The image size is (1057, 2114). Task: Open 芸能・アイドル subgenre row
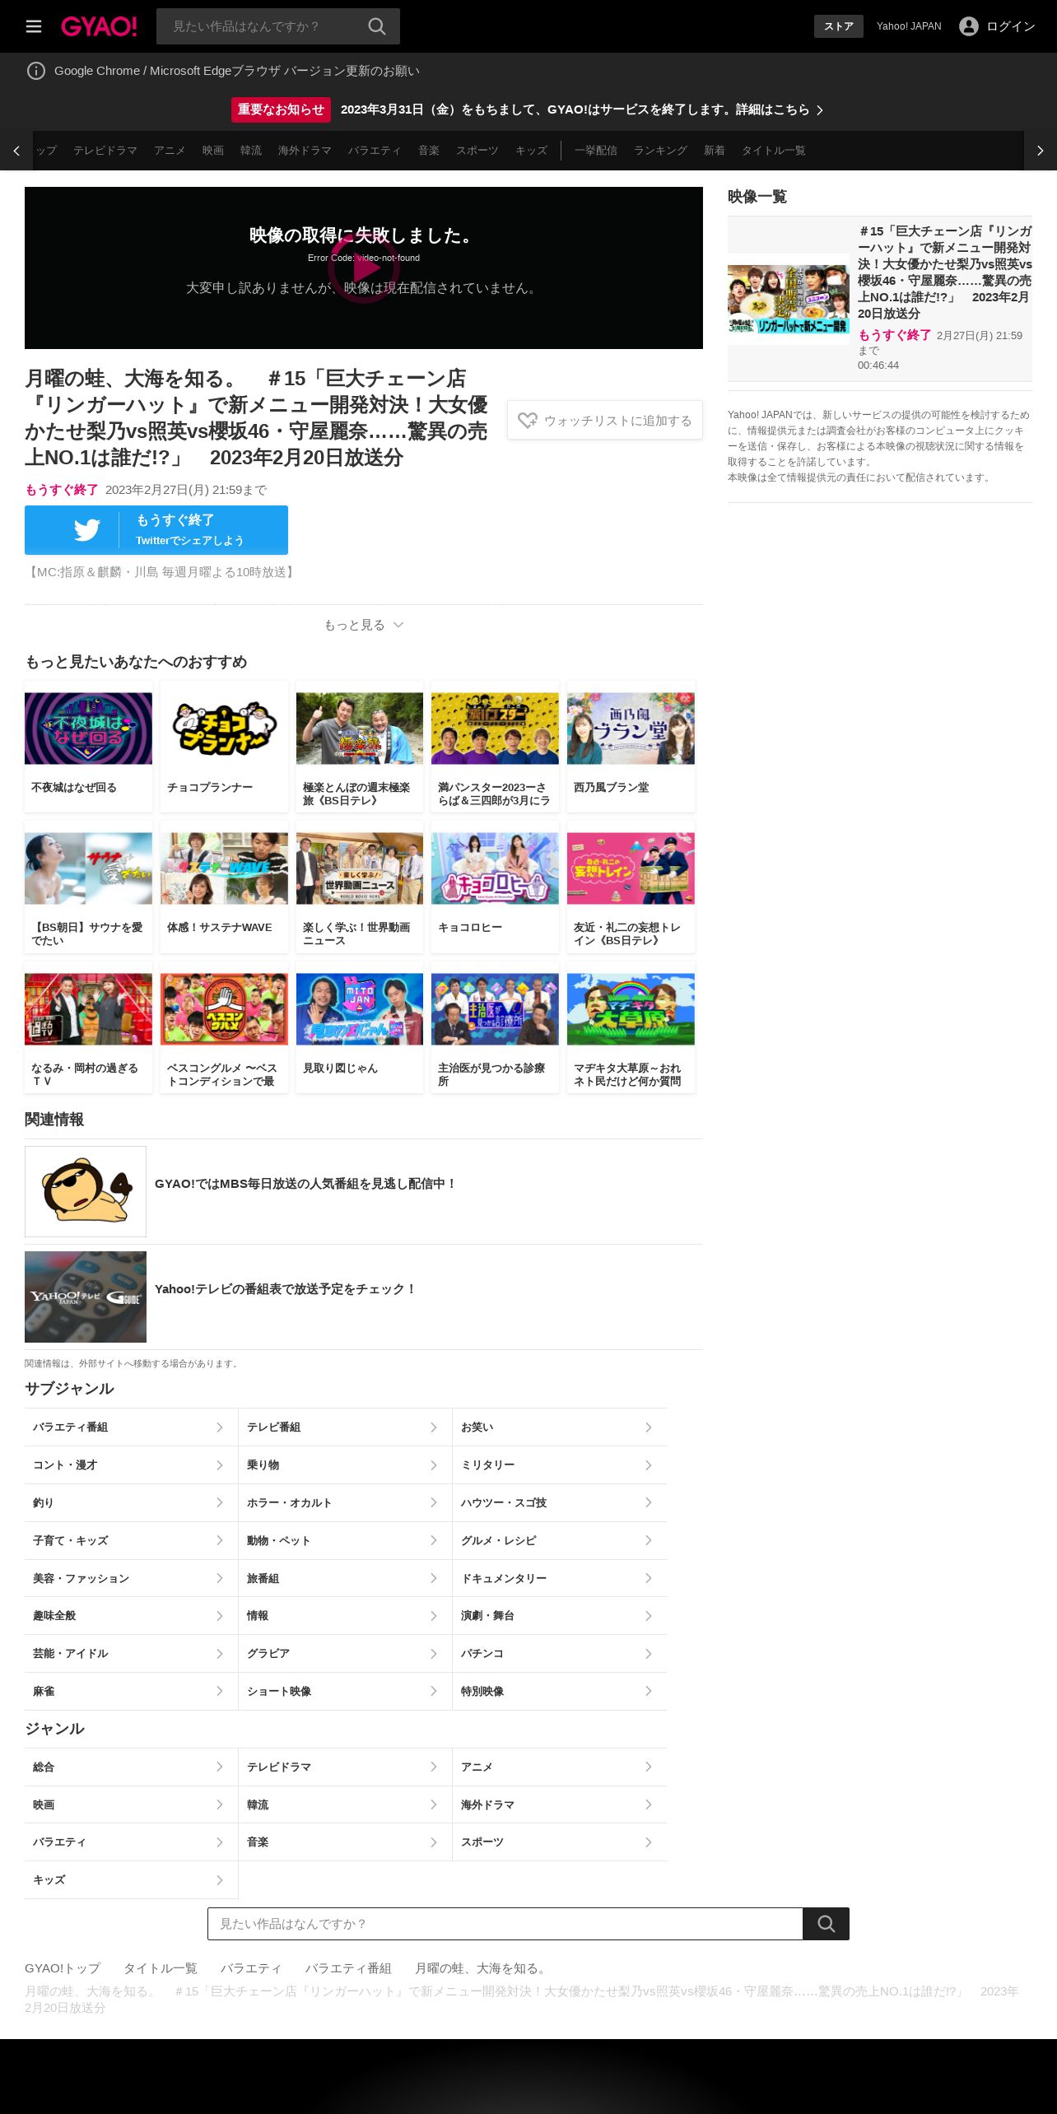click(x=131, y=1654)
